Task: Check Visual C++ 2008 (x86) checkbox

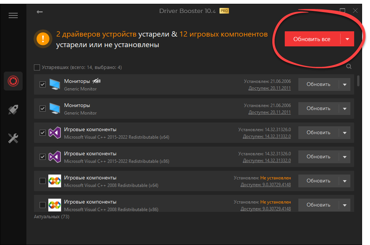Action: point(43,205)
